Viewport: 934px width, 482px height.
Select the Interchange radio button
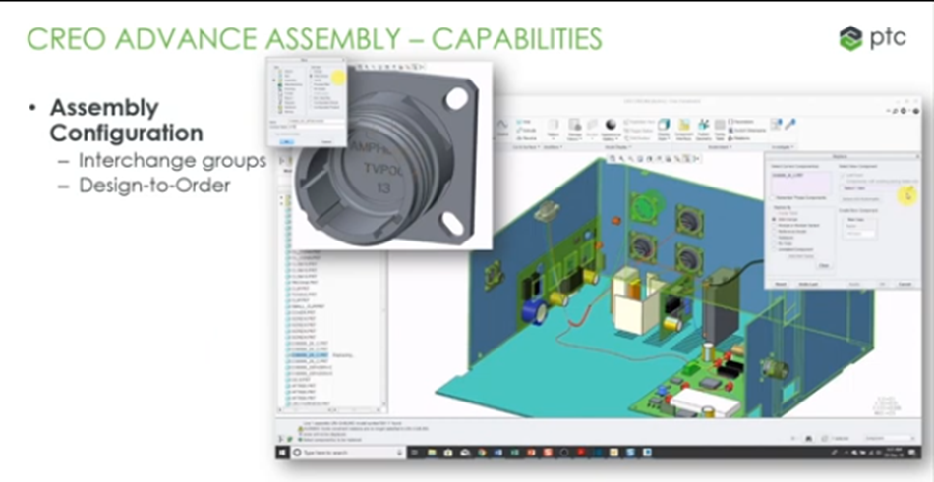(774, 220)
